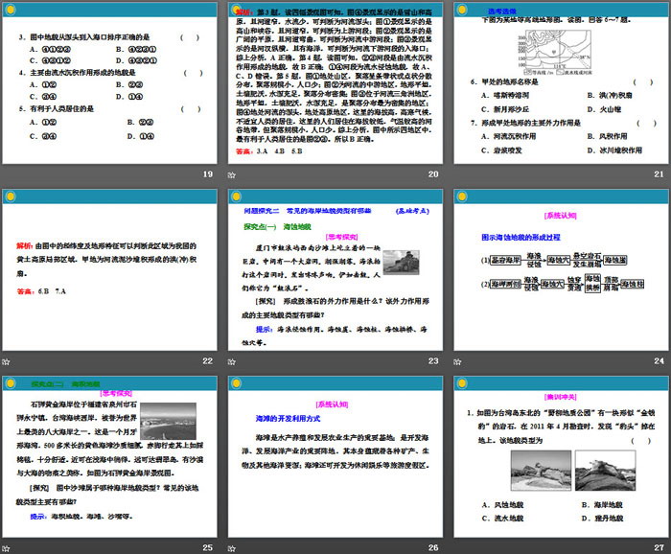Click the sun logo on slide 27
The image size is (671, 554).
point(460,383)
